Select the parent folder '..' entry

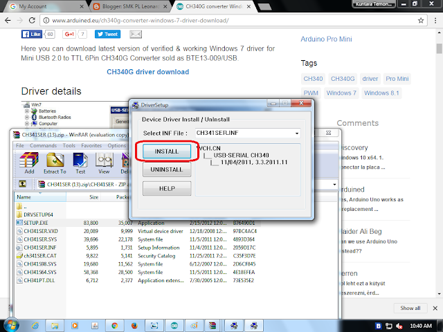(21, 206)
